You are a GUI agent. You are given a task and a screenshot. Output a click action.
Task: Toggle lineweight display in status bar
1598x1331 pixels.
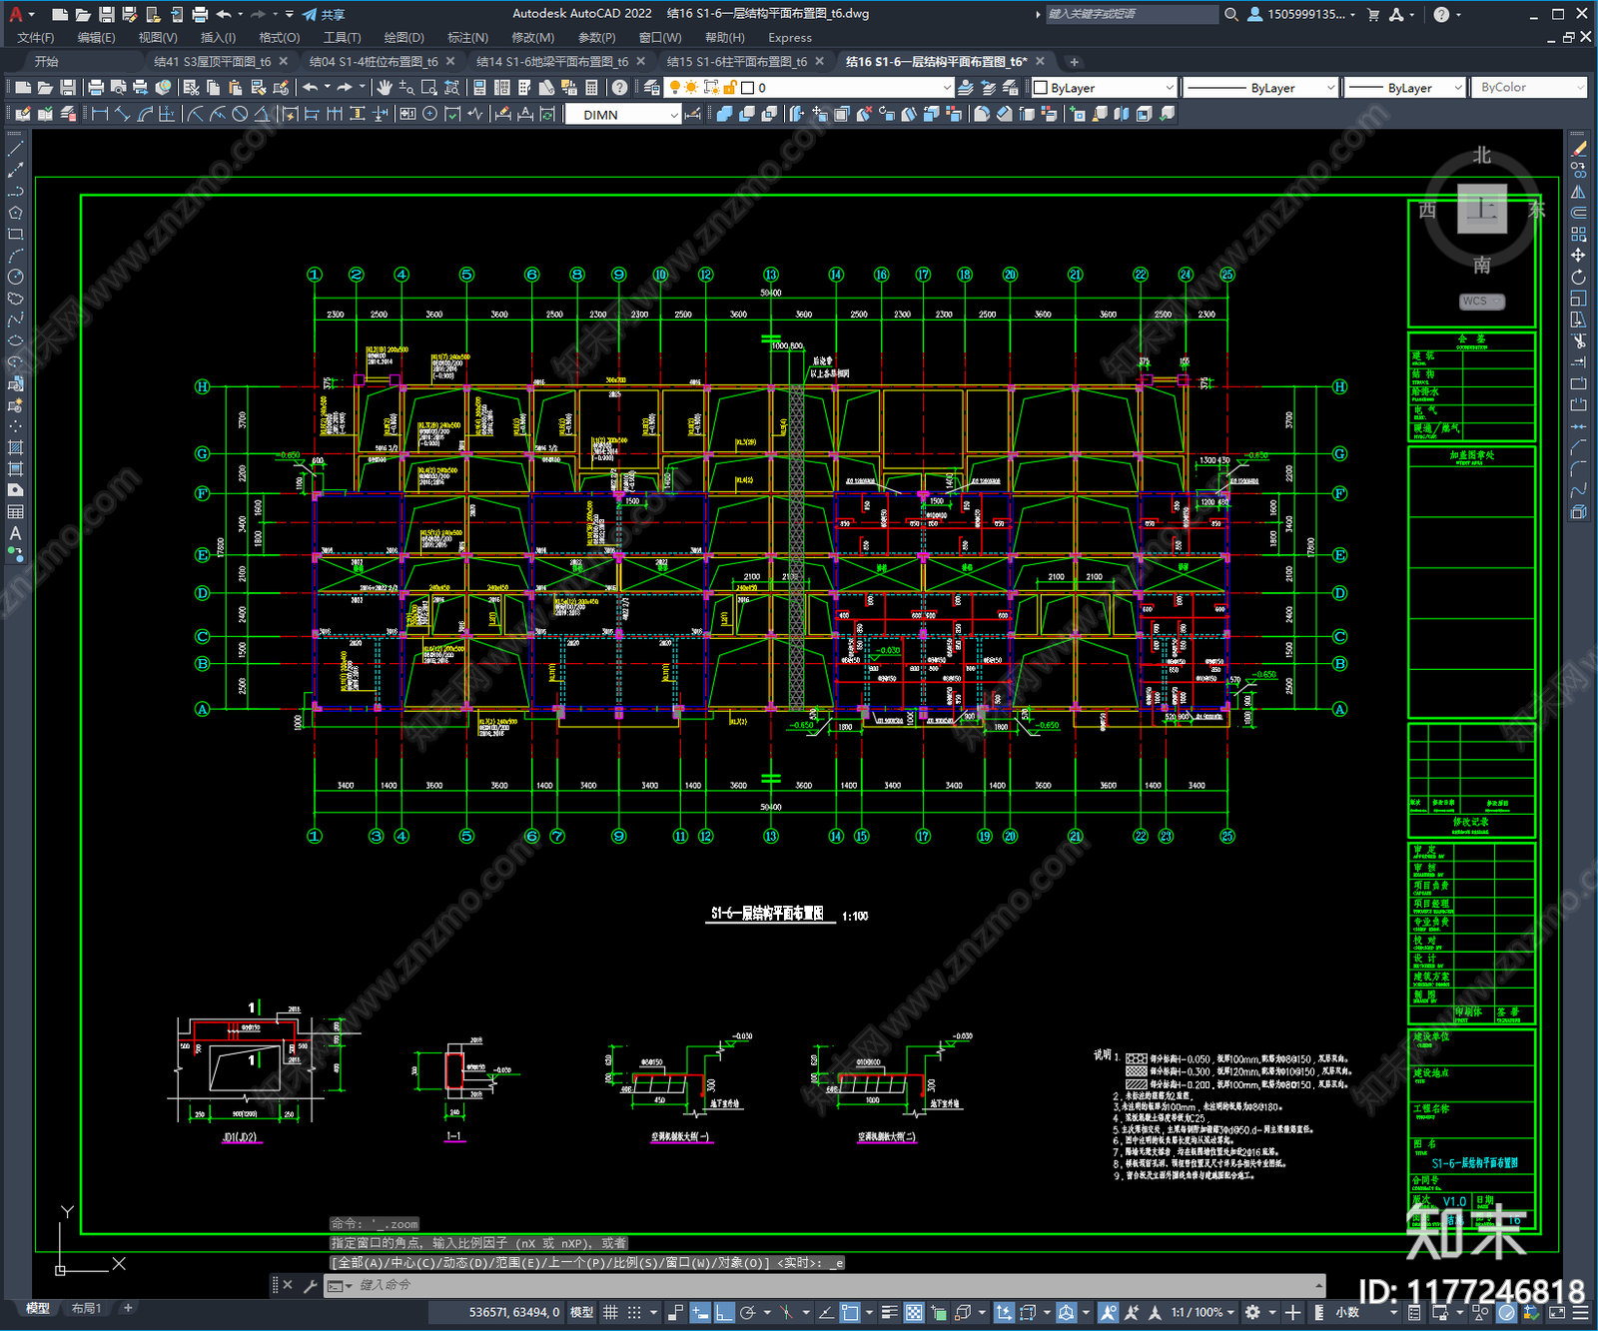tap(889, 1312)
